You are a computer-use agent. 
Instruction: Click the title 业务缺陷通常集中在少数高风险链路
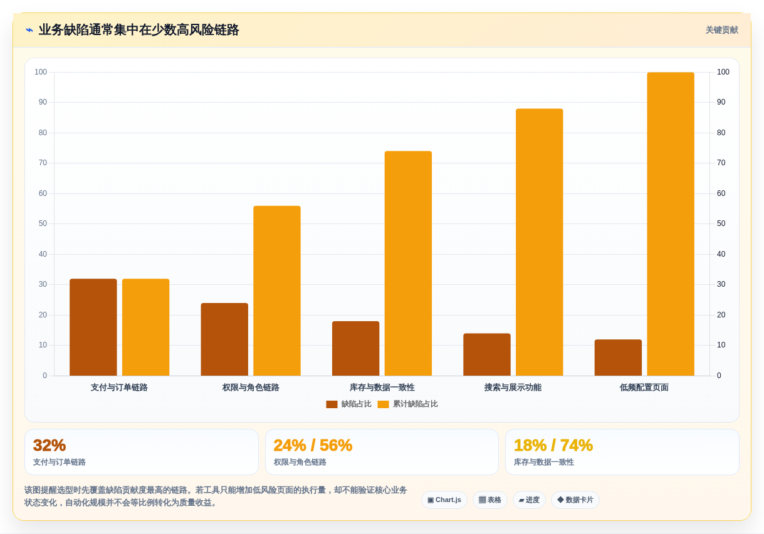click(x=139, y=30)
